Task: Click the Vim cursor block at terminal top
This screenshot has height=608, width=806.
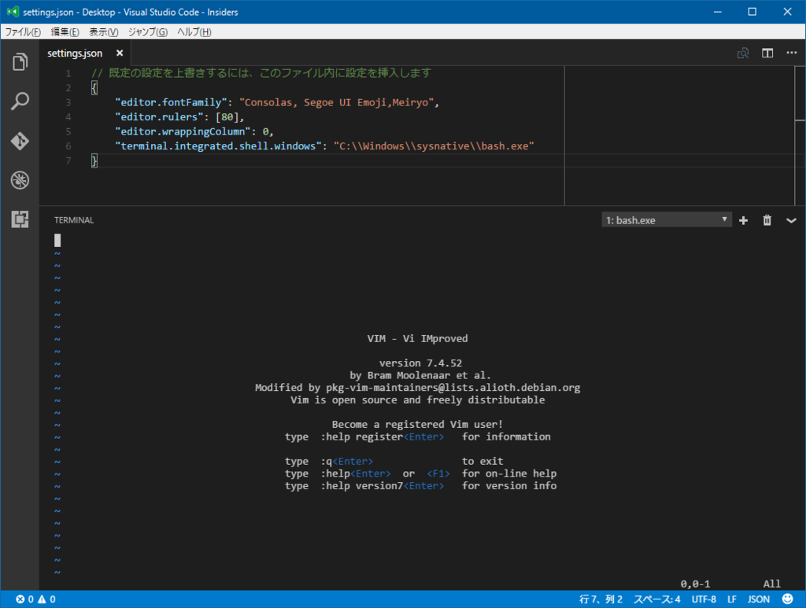Action: click(x=57, y=240)
